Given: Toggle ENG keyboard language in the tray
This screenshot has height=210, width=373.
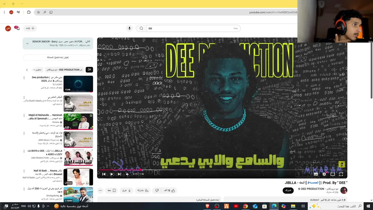Looking at the screenshot, I should tap(24, 206).
